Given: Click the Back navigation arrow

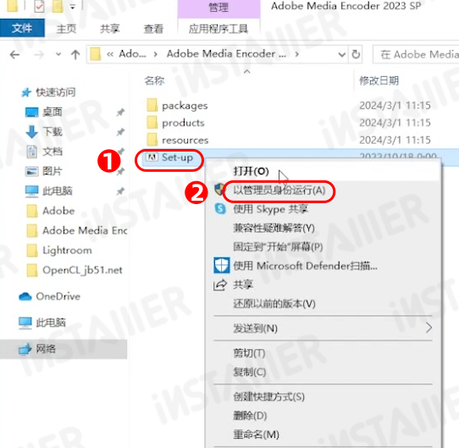Looking at the screenshot, I should click(14, 54).
